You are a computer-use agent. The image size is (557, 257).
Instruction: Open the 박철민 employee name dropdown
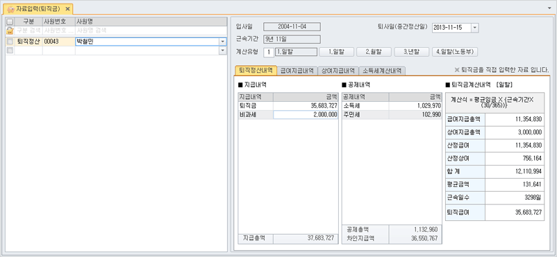pos(223,42)
